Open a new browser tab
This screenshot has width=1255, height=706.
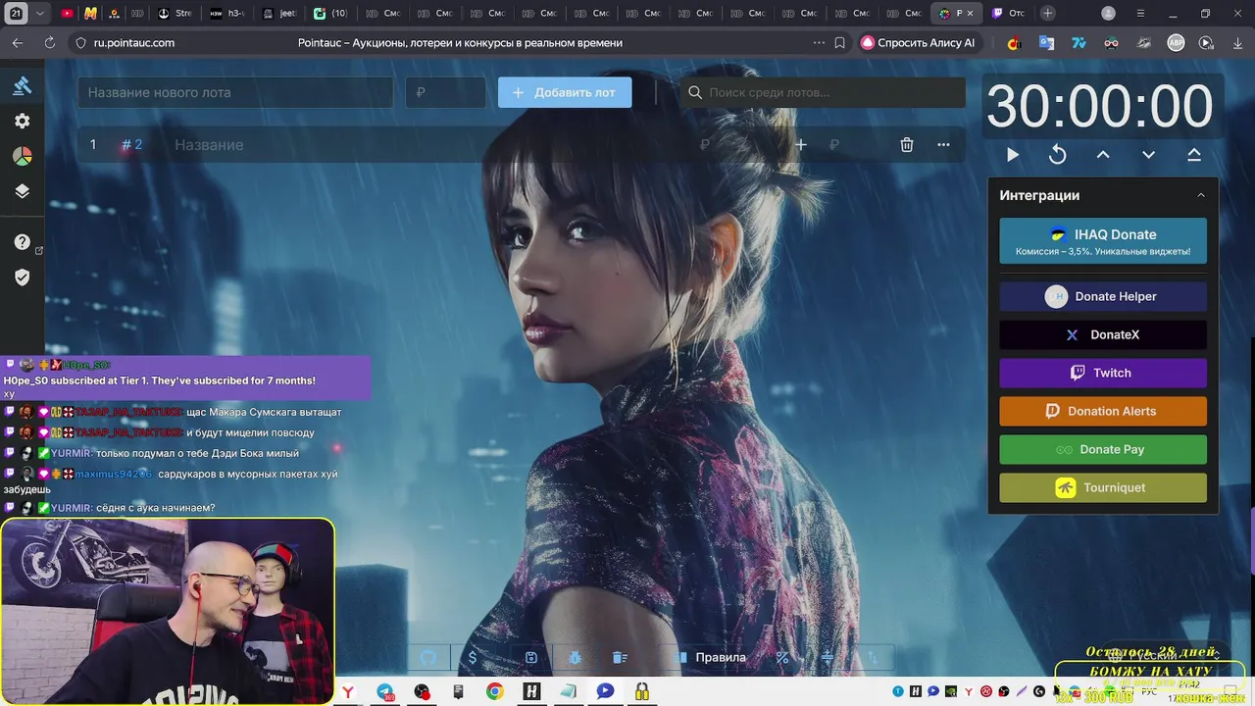tap(1048, 13)
